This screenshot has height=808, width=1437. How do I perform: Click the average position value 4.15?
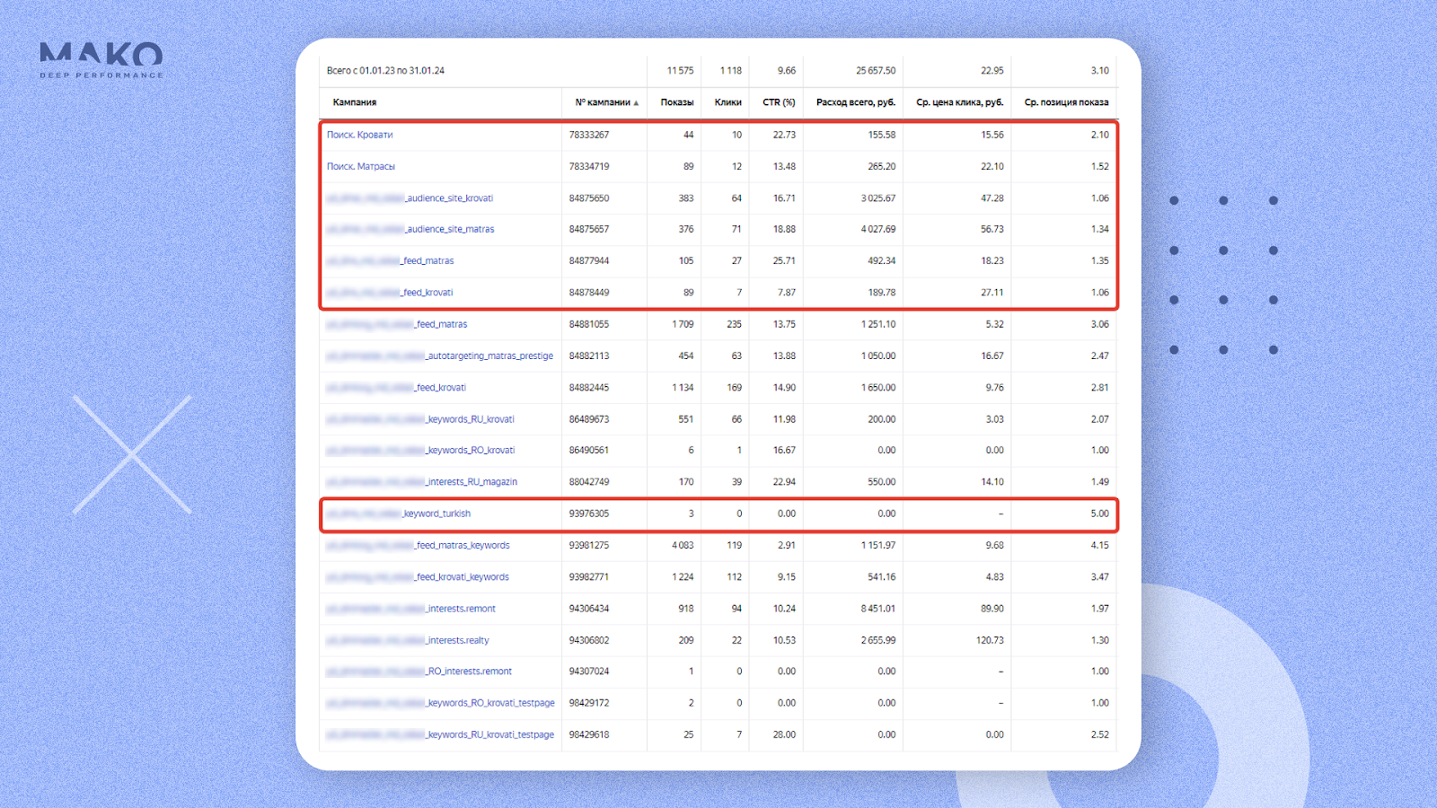[1100, 546]
